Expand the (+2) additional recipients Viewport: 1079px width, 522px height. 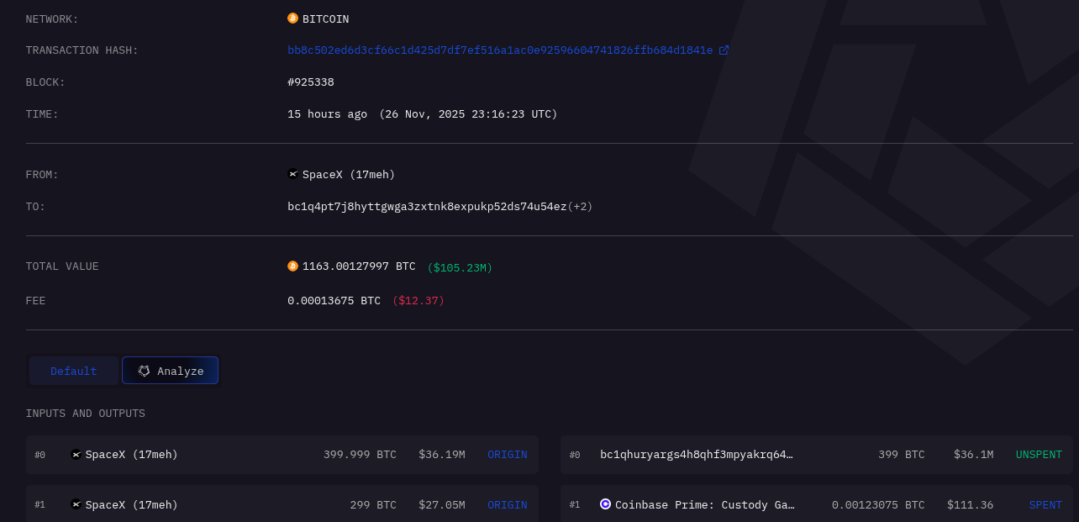coord(580,207)
